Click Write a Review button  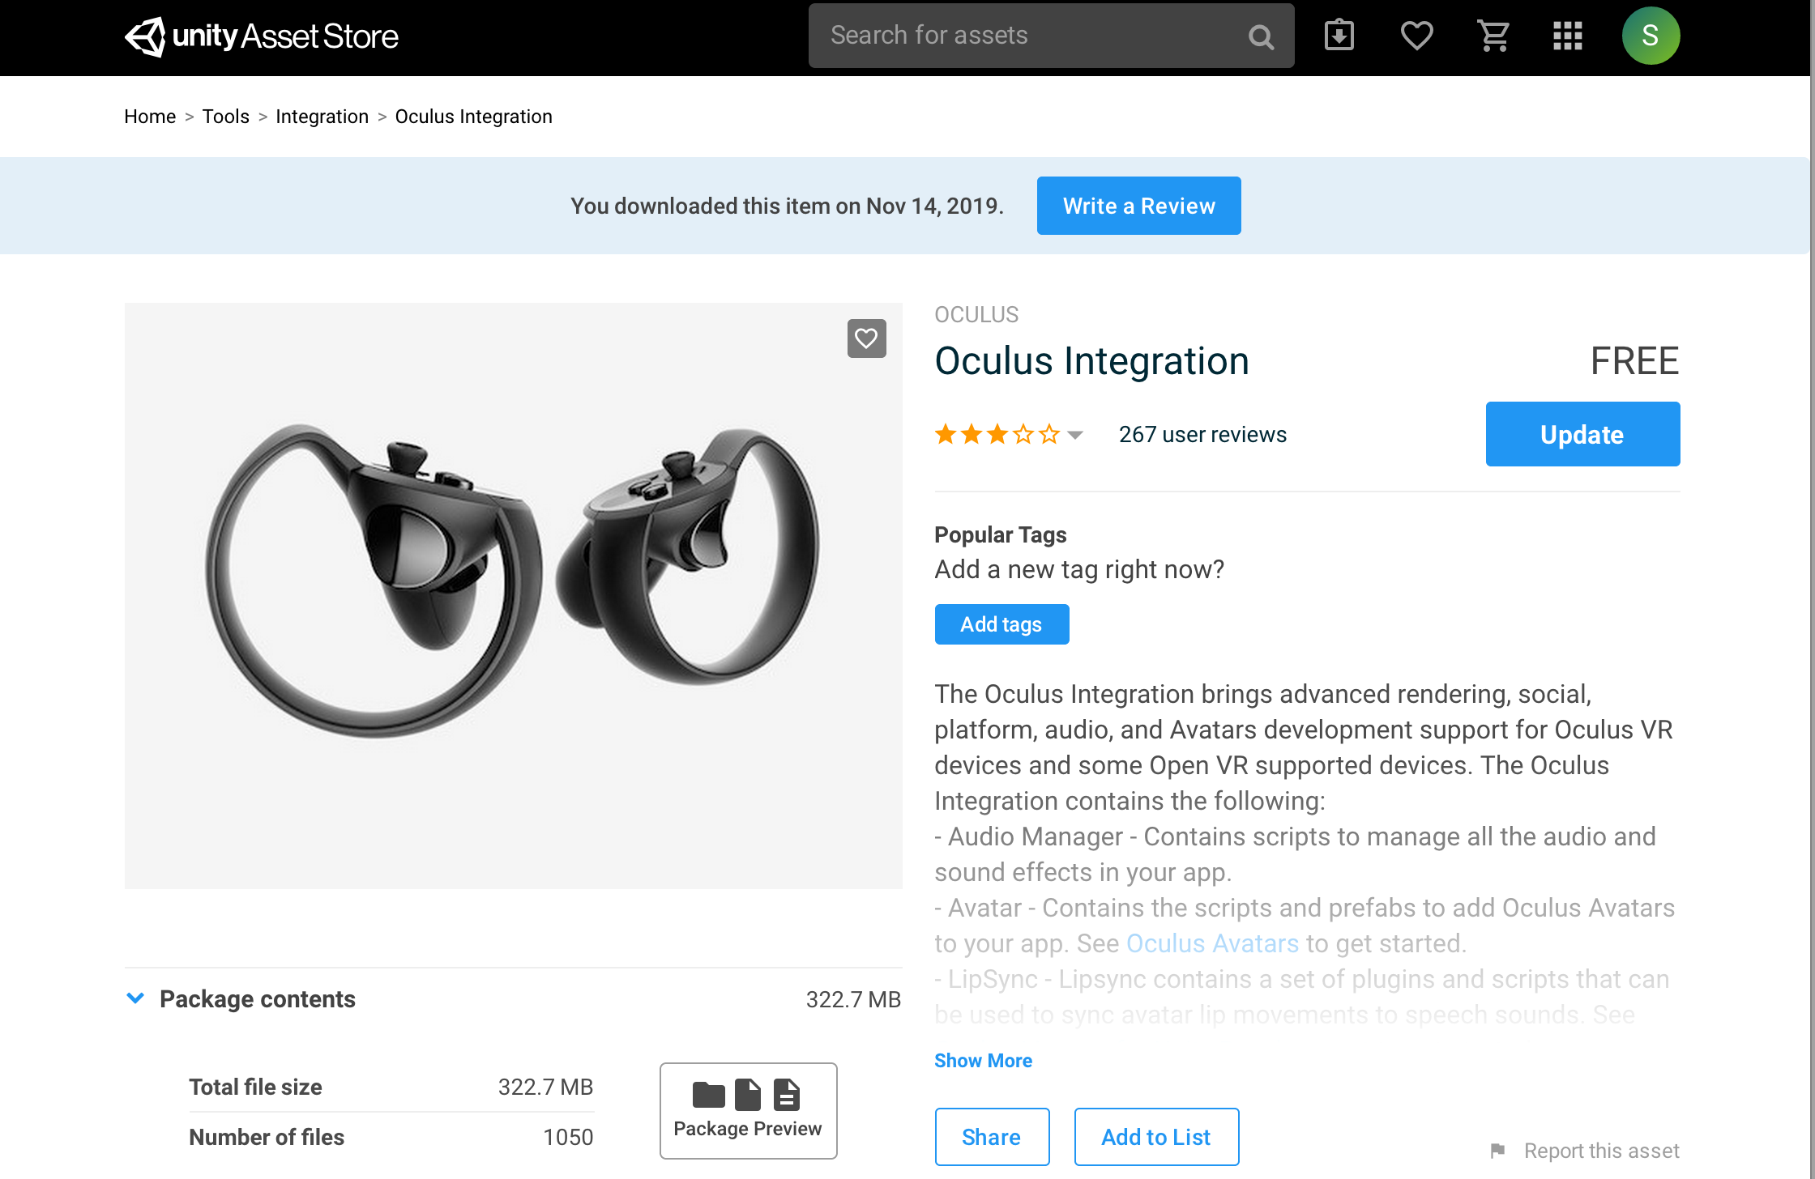tap(1138, 206)
